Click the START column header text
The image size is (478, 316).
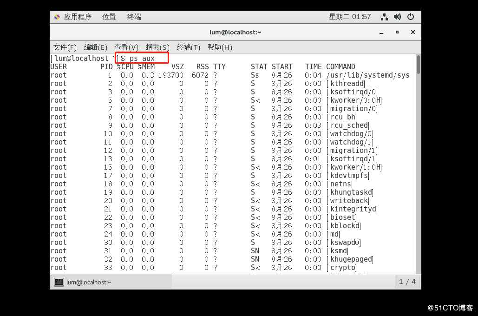tap(282, 67)
